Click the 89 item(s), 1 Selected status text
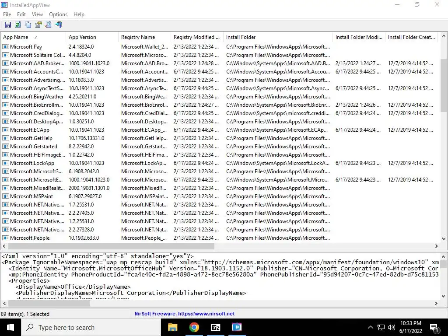This screenshot has height=336, width=448. point(25,314)
